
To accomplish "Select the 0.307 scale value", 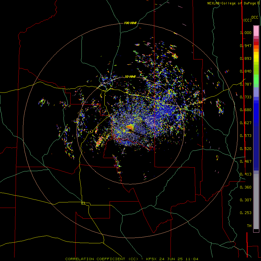I will [246, 200].
